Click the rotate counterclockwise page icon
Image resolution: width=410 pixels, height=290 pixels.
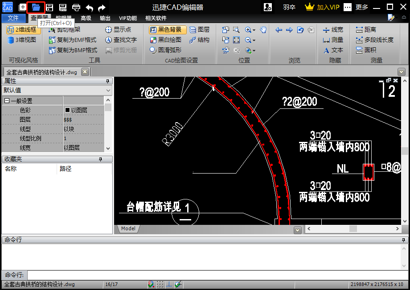tap(225, 29)
